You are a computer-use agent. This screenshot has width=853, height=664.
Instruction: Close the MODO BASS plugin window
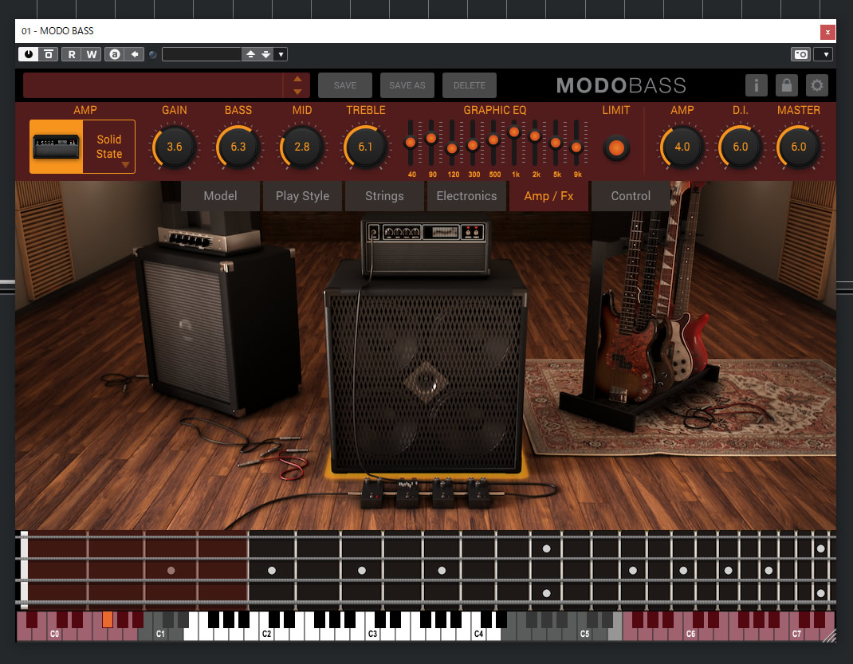(827, 32)
